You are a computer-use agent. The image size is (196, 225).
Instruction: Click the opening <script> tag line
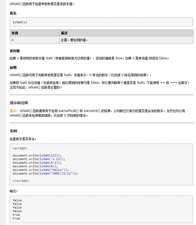click(20, 148)
